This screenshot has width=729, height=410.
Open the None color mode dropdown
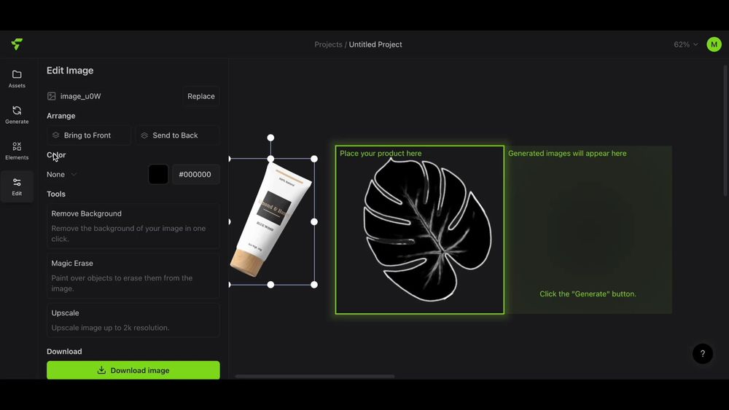pos(62,175)
